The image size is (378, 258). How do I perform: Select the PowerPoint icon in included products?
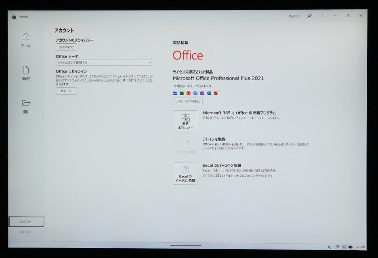click(x=188, y=93)
